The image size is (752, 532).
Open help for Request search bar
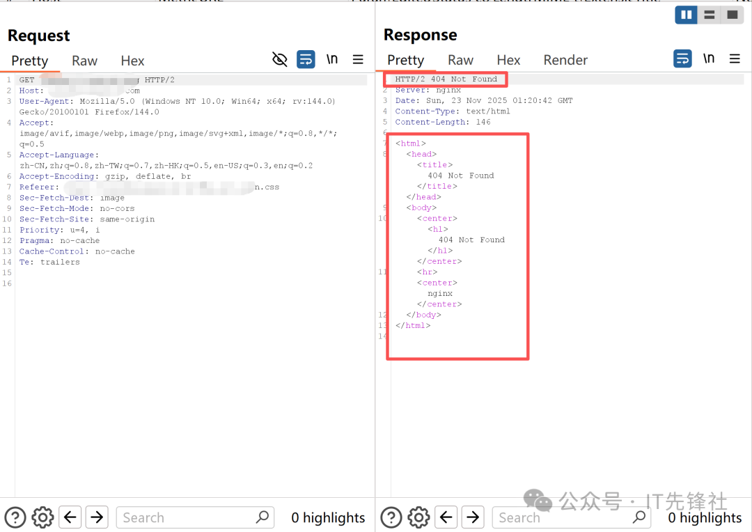tap(15, 517)
